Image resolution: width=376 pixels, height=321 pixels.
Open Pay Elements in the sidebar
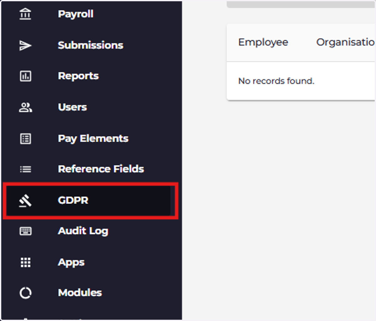click(93, 139)
